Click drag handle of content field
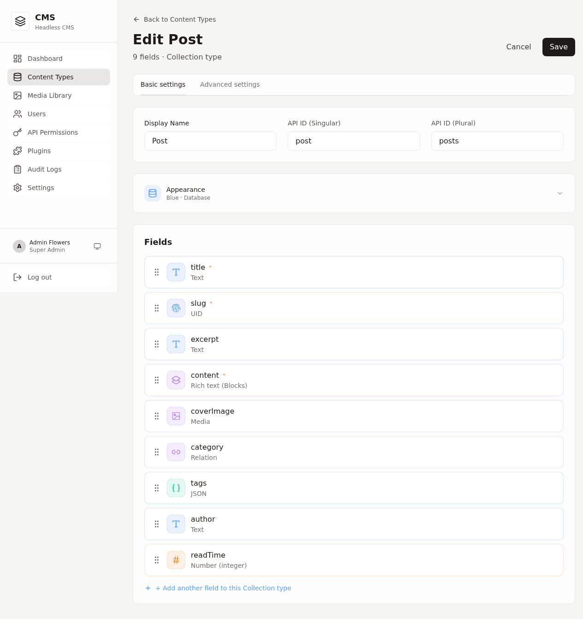 [x=157, y=380]
